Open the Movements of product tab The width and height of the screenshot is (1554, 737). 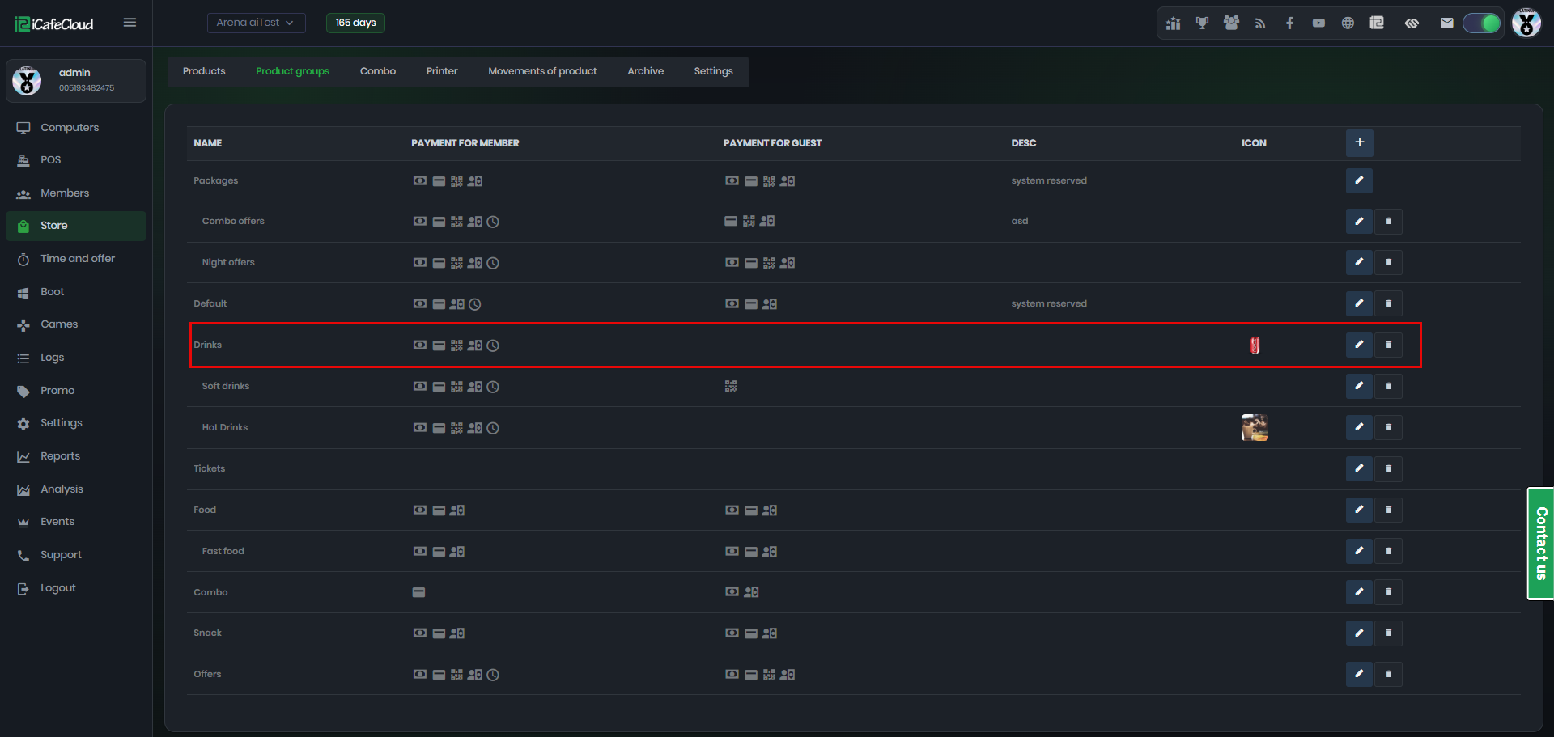542,71
